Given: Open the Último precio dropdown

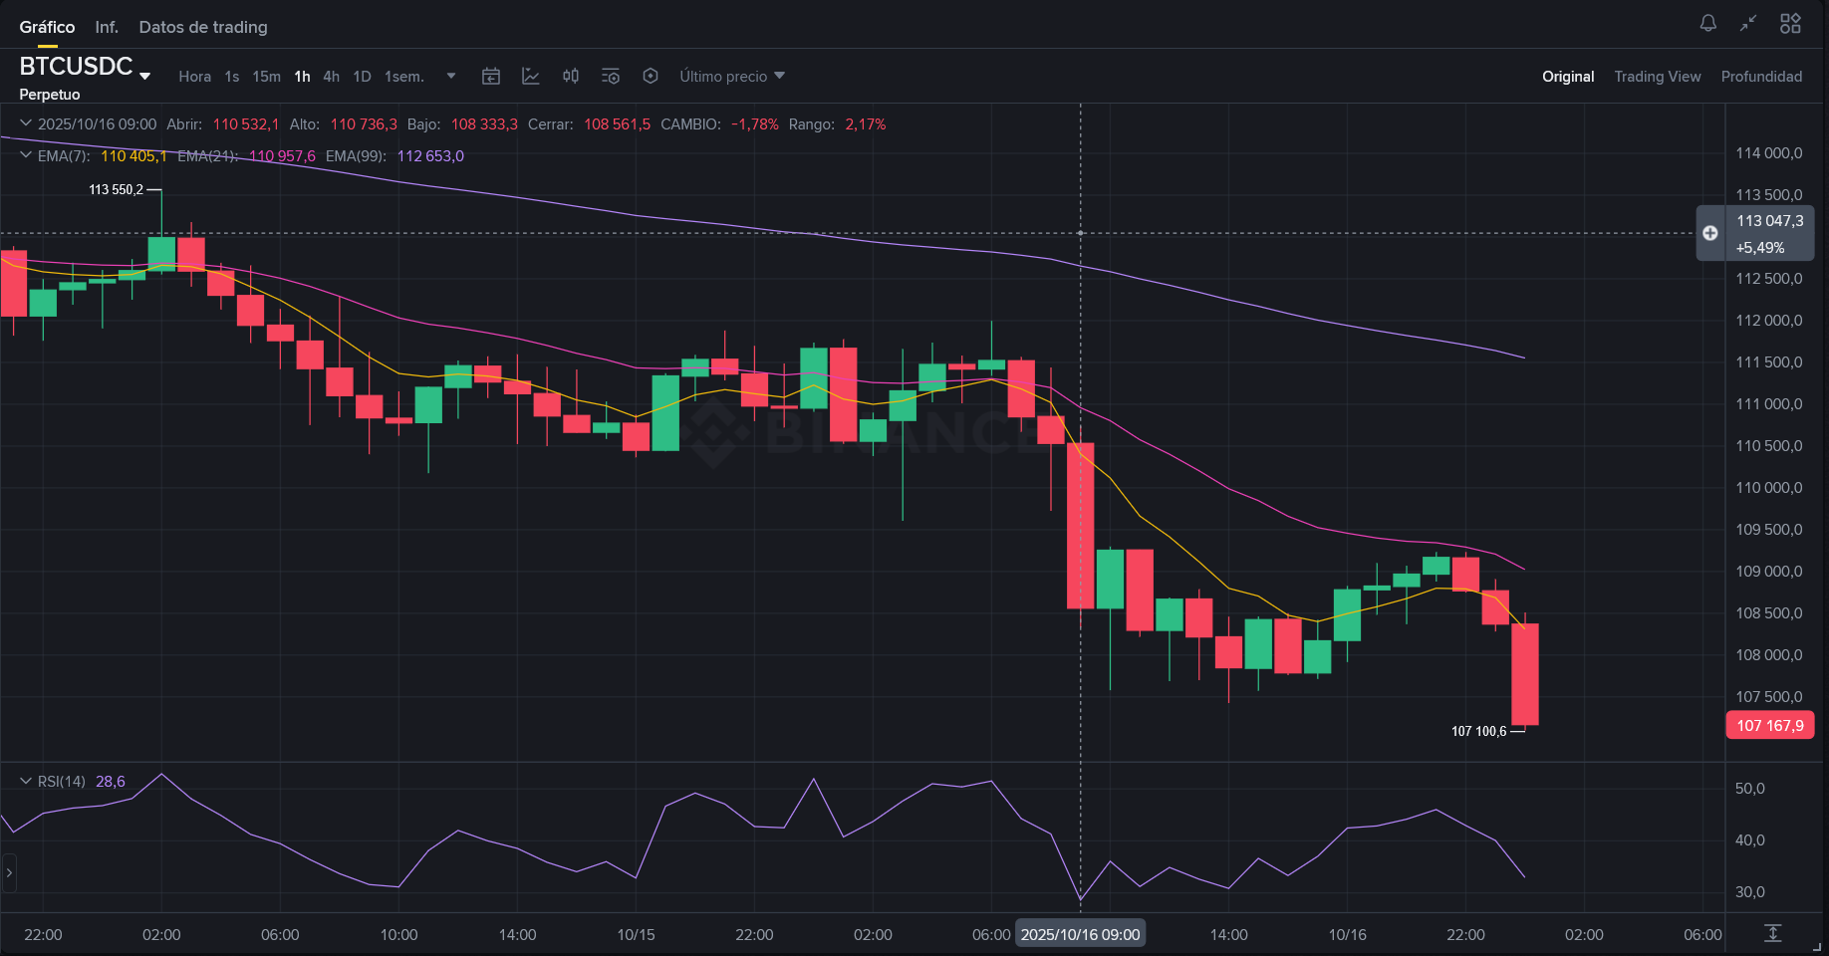Looking at the screenshot, I should tap(732, 77).
